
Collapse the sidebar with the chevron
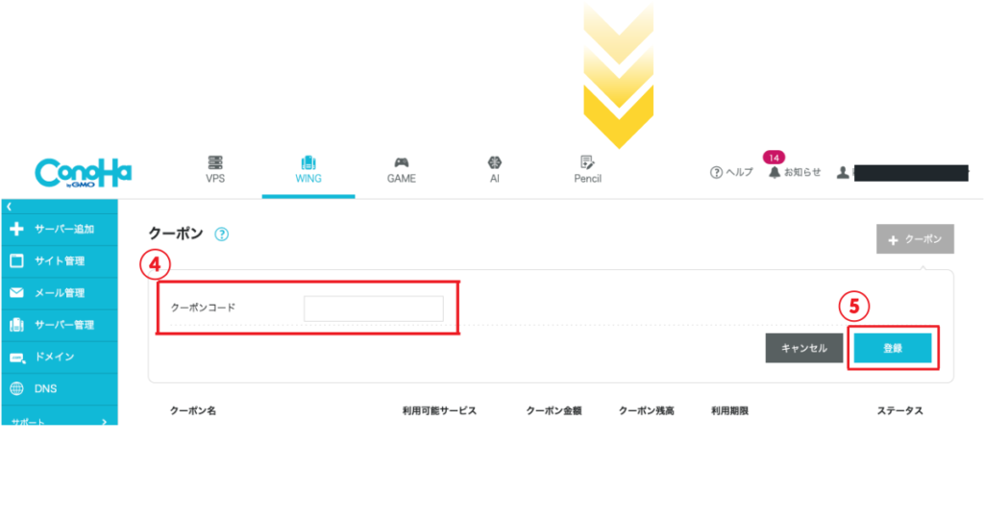click(9, 207)
